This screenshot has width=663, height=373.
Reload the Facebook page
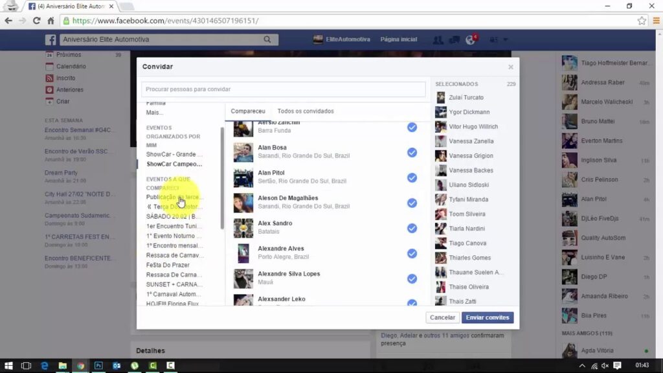click(x=36, y=21)
